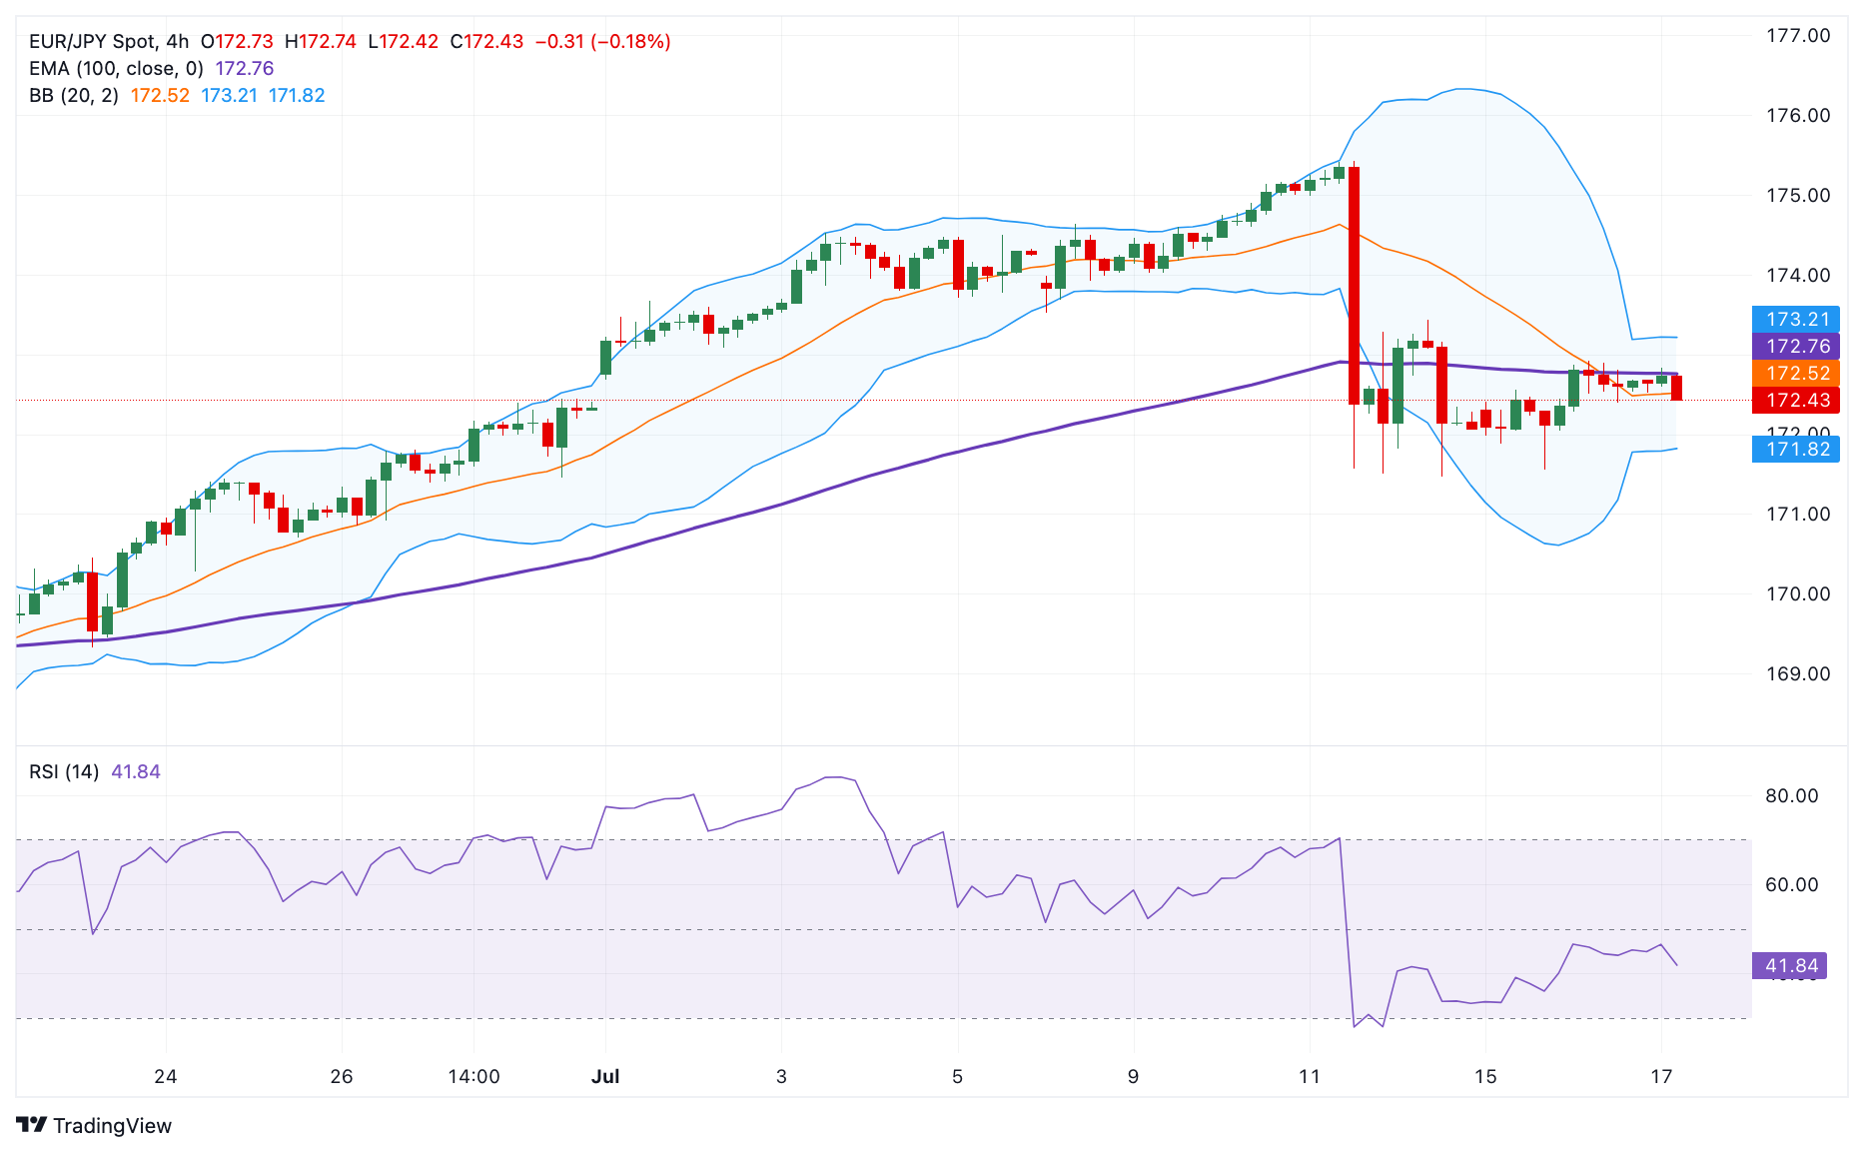Viewport: 1864px width, 1153px height.
Task: Click the −0.31 (−0.18%) change value in header
Action: pos(602,41)
